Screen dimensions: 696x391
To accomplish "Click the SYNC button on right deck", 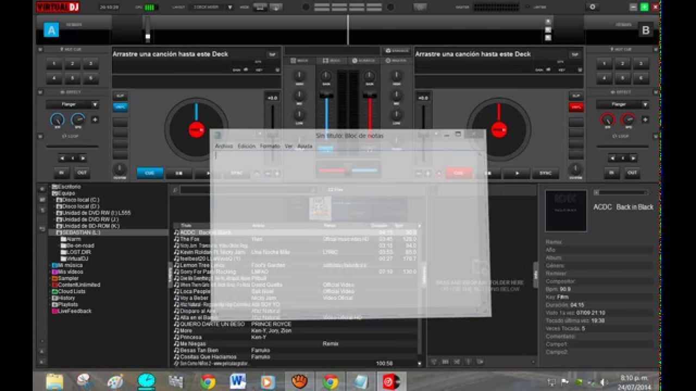I will (545, 173).
